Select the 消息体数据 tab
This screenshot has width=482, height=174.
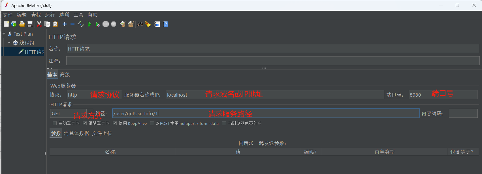tap(76, 133)
